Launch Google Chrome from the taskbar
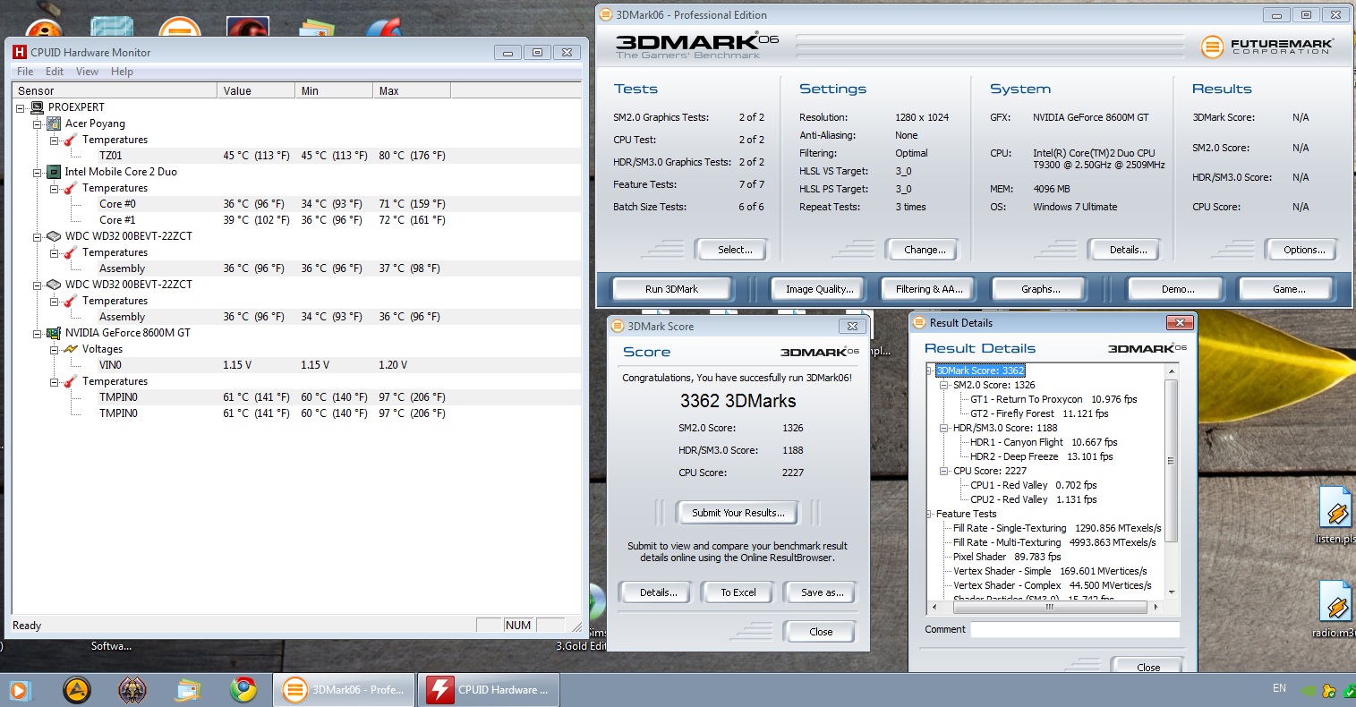 click(243, 690)
